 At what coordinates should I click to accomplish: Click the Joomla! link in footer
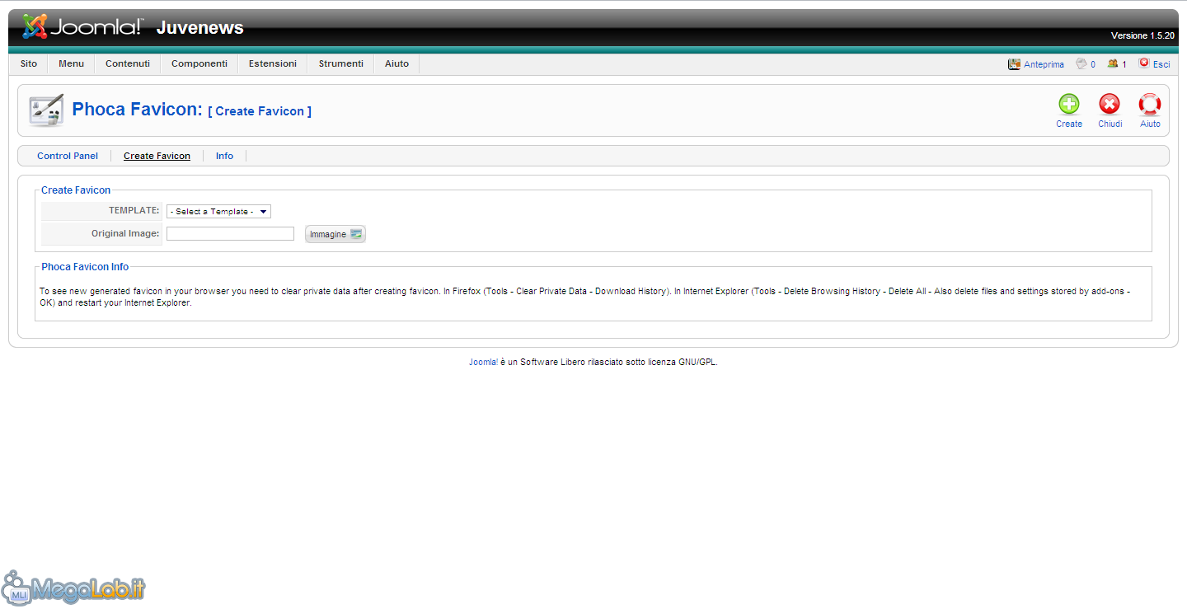click(x=483, y=362)
